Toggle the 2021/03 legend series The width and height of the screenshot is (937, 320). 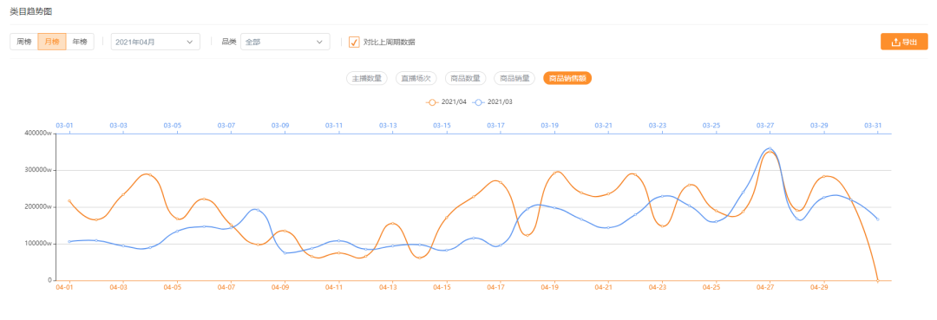point(493,102)
